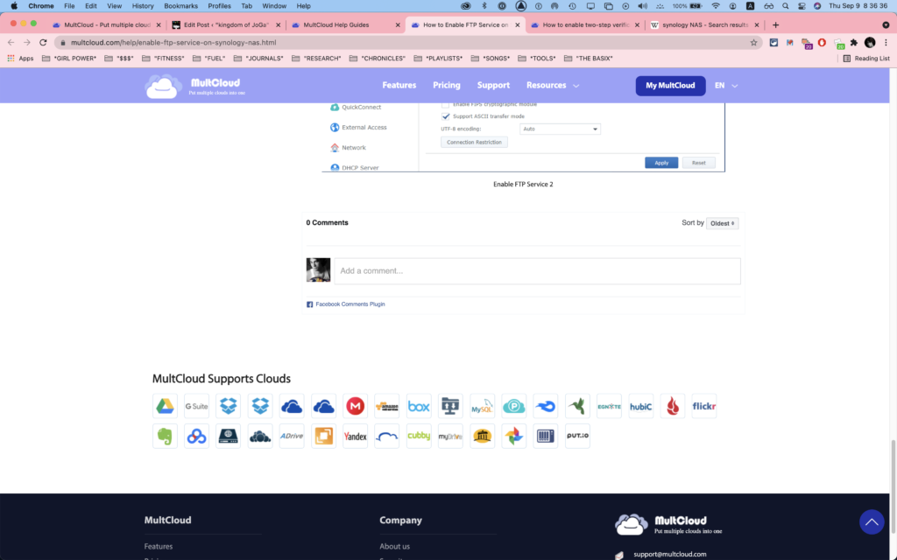Enable FIPS cryptographic module checkbox
Screen dimensions: 897x560
(x=445, y=105)
